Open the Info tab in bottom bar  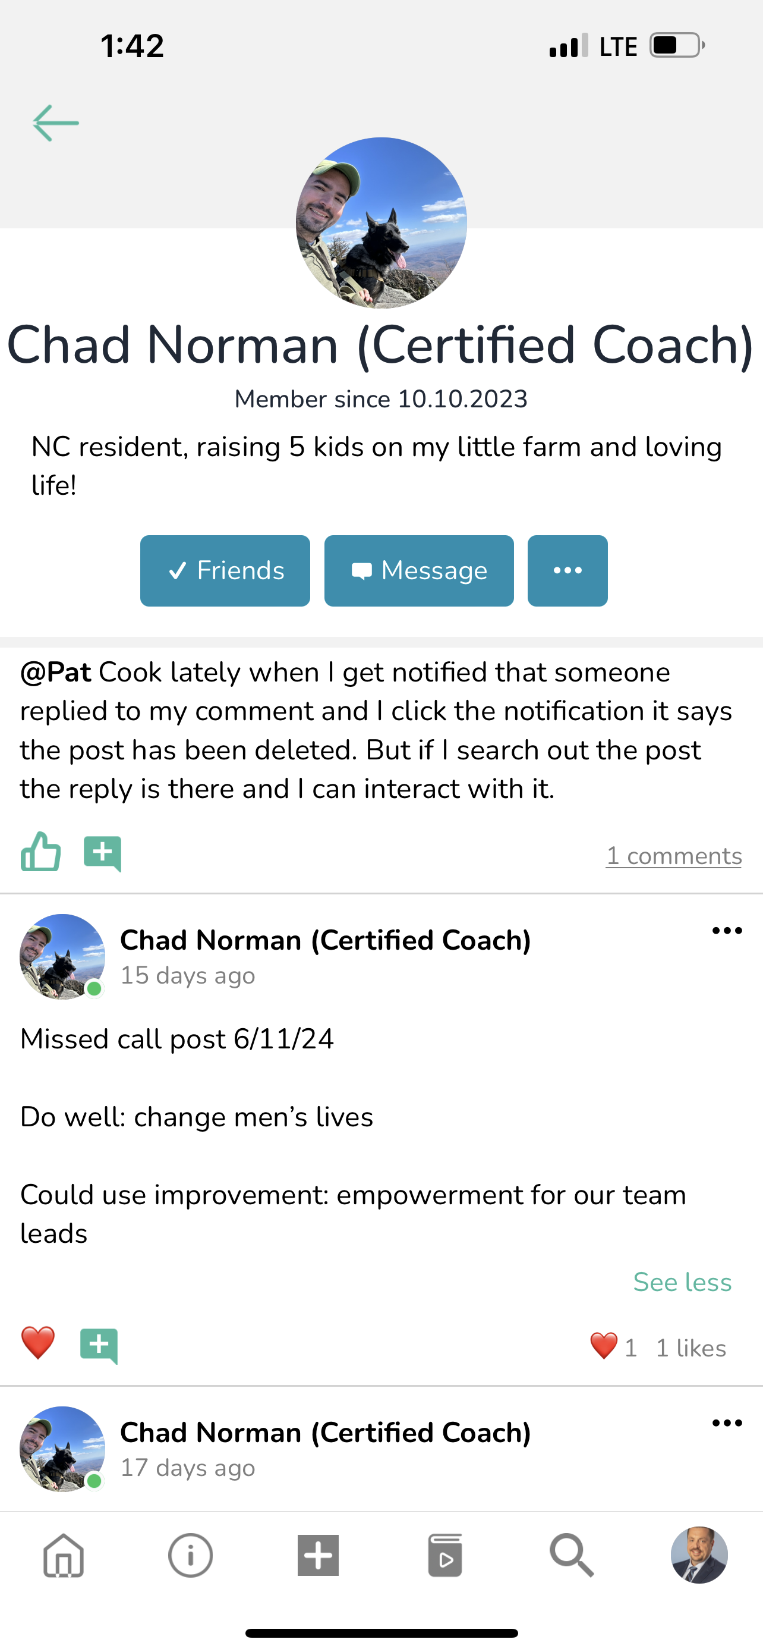click(190, 1555)
